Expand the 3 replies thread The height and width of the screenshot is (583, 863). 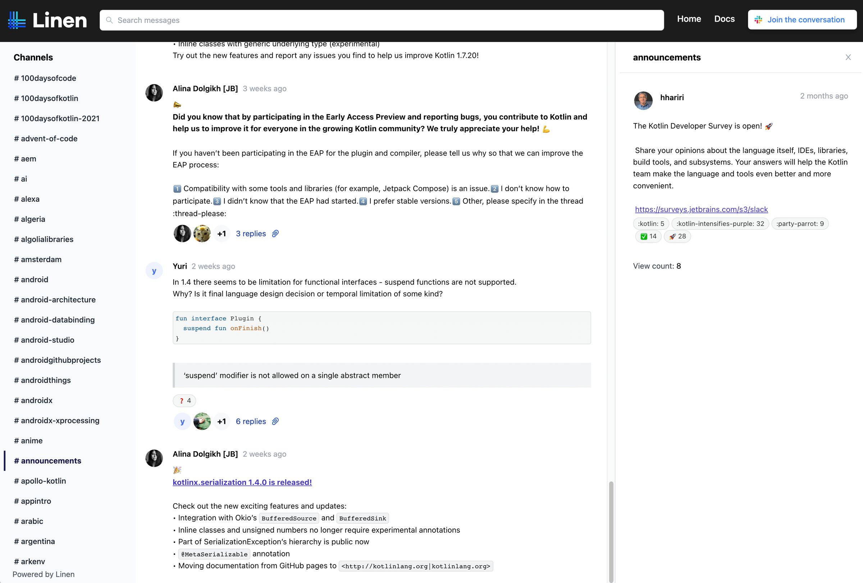pos(251,233)
